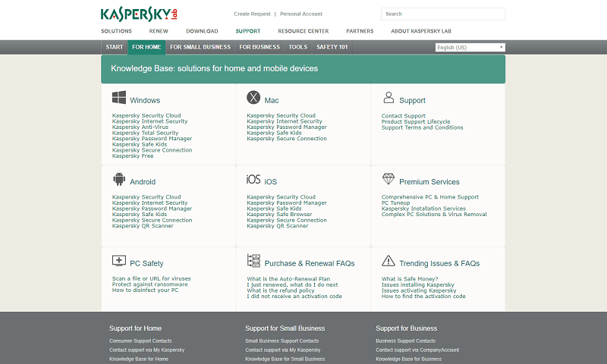Open How to find the activation code

coord(423,297)
